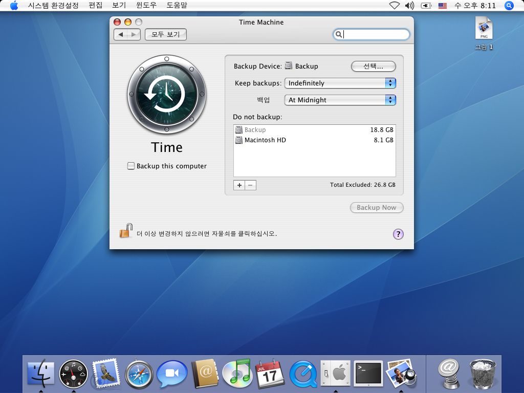524x393 pixels.
Task: Click the volume icon in menu bar
Action: 409,6
